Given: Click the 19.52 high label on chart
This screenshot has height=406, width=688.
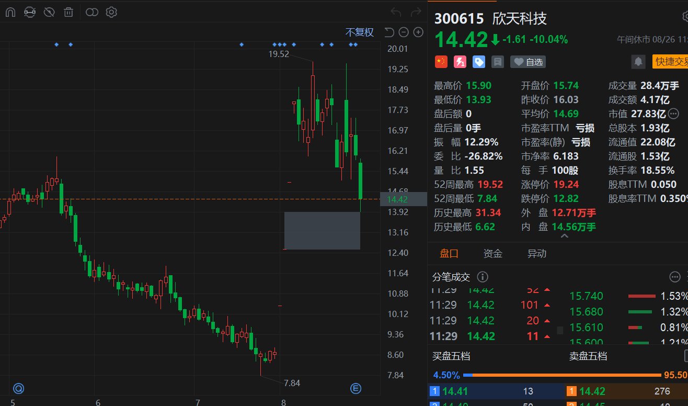Looking at the screenshot, I should tap(279, 53).
